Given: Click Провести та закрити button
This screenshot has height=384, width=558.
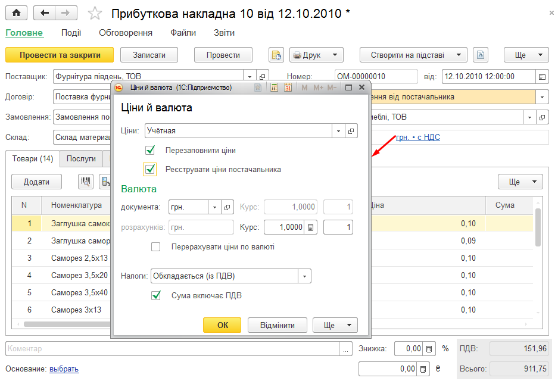Looking at the screenshot, I should coord(60,55).
